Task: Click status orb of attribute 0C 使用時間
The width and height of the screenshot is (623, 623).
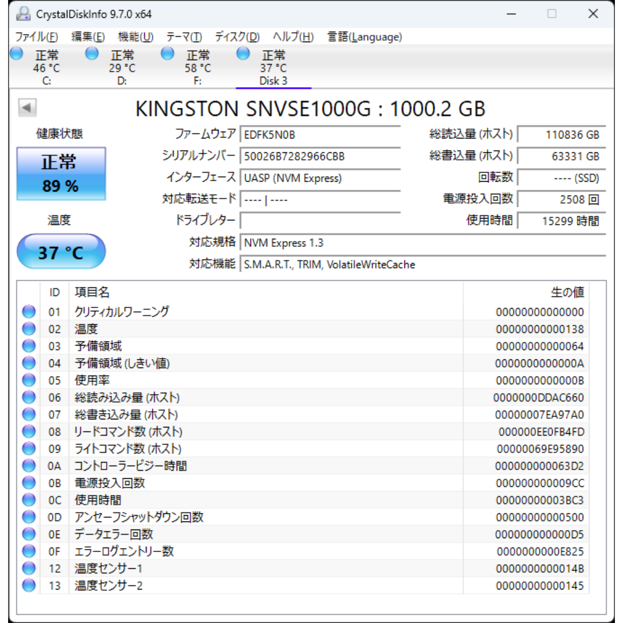Action: pyautogui.click(x=29, y=500)
